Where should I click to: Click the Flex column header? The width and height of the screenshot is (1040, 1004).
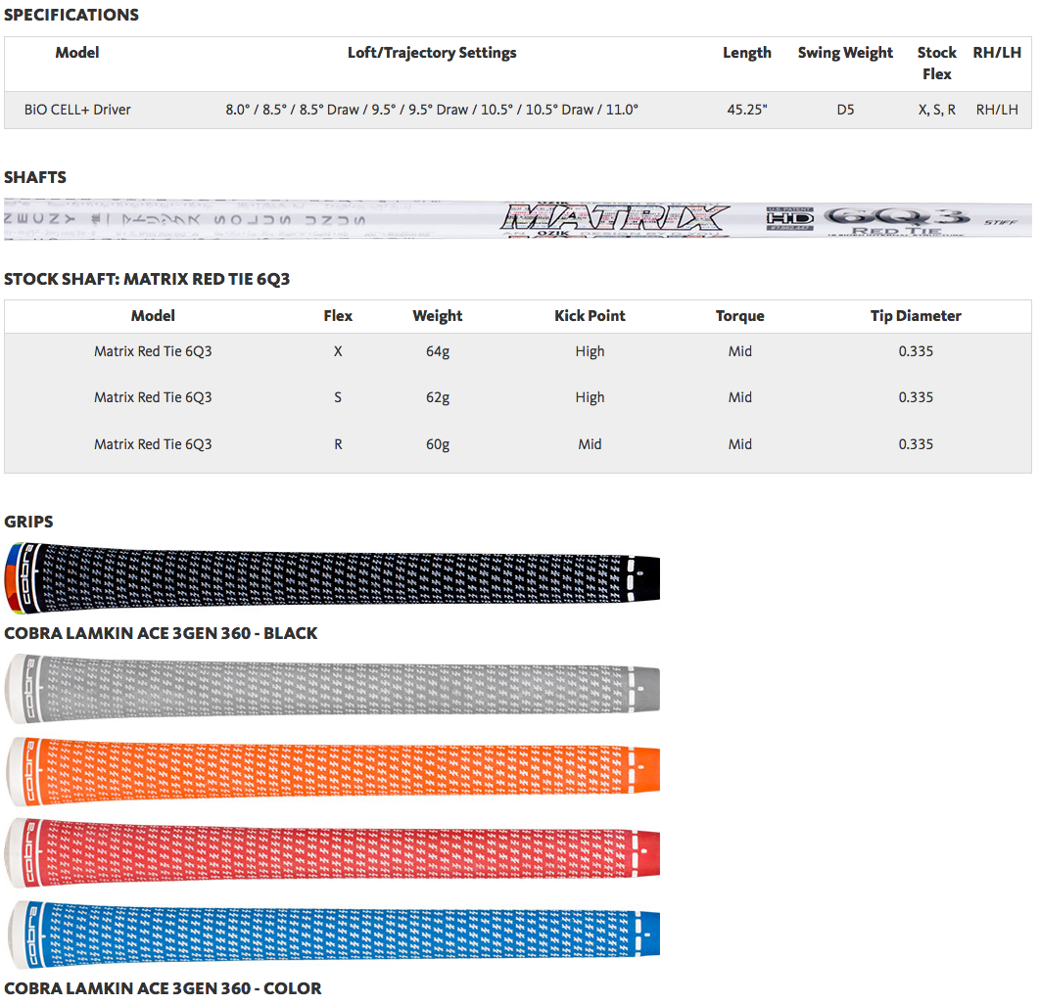point(338,315)
